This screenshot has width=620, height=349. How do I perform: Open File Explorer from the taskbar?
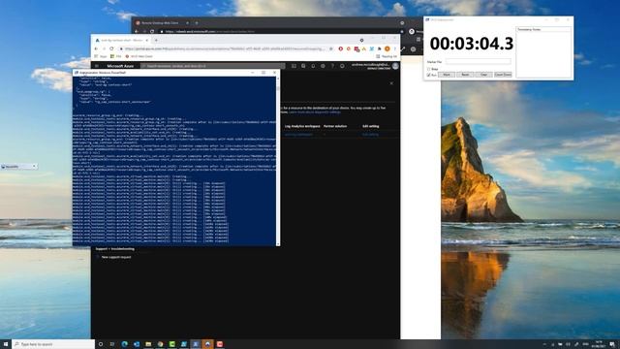click(148, 344)
